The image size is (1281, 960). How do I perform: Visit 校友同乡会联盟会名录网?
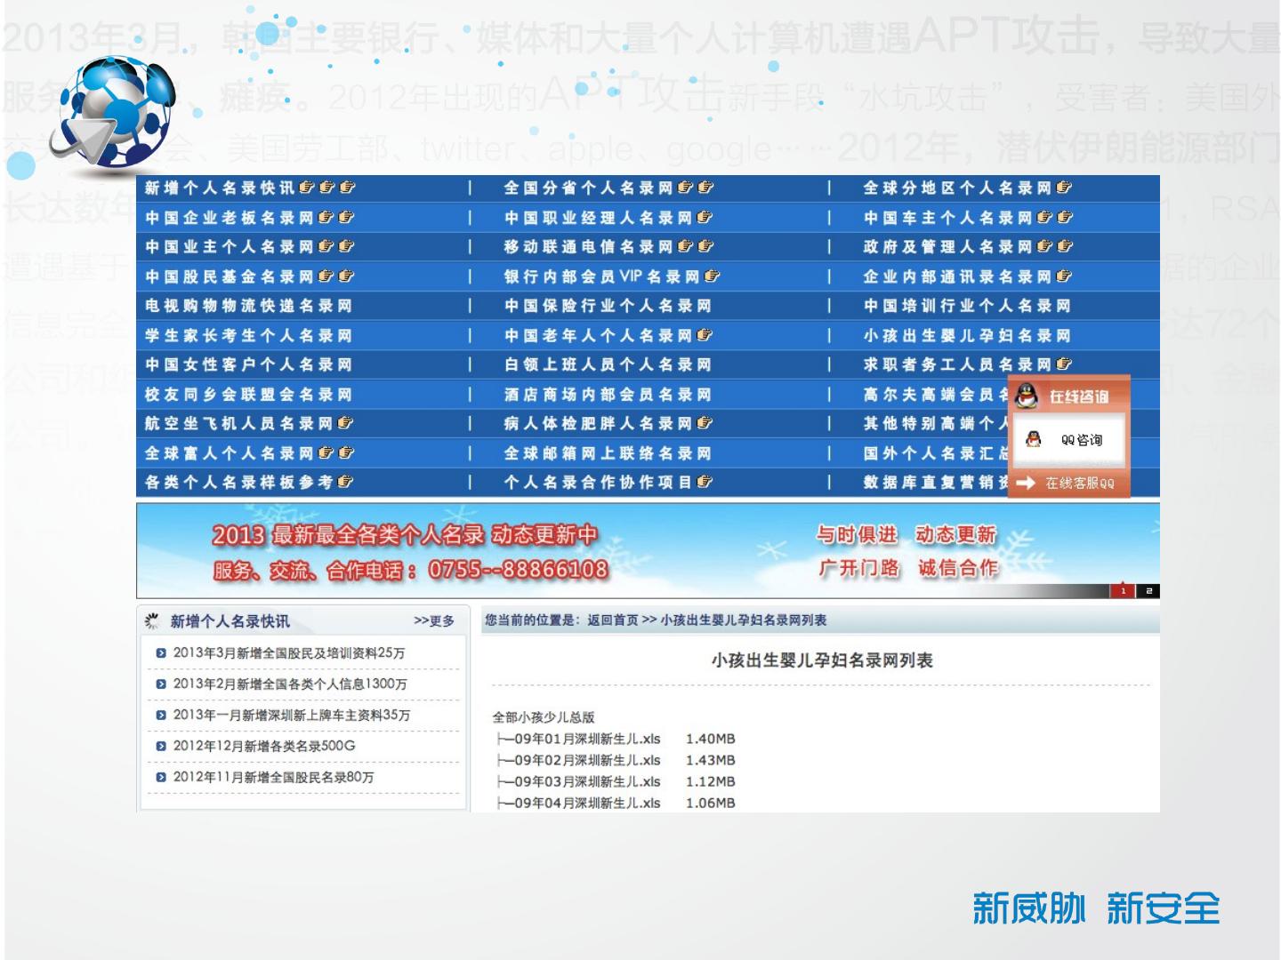pyautogui.click(x=248, y=394)
